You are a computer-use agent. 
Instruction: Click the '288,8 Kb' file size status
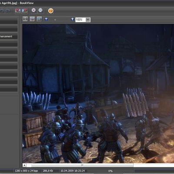[x=48, y=171]
